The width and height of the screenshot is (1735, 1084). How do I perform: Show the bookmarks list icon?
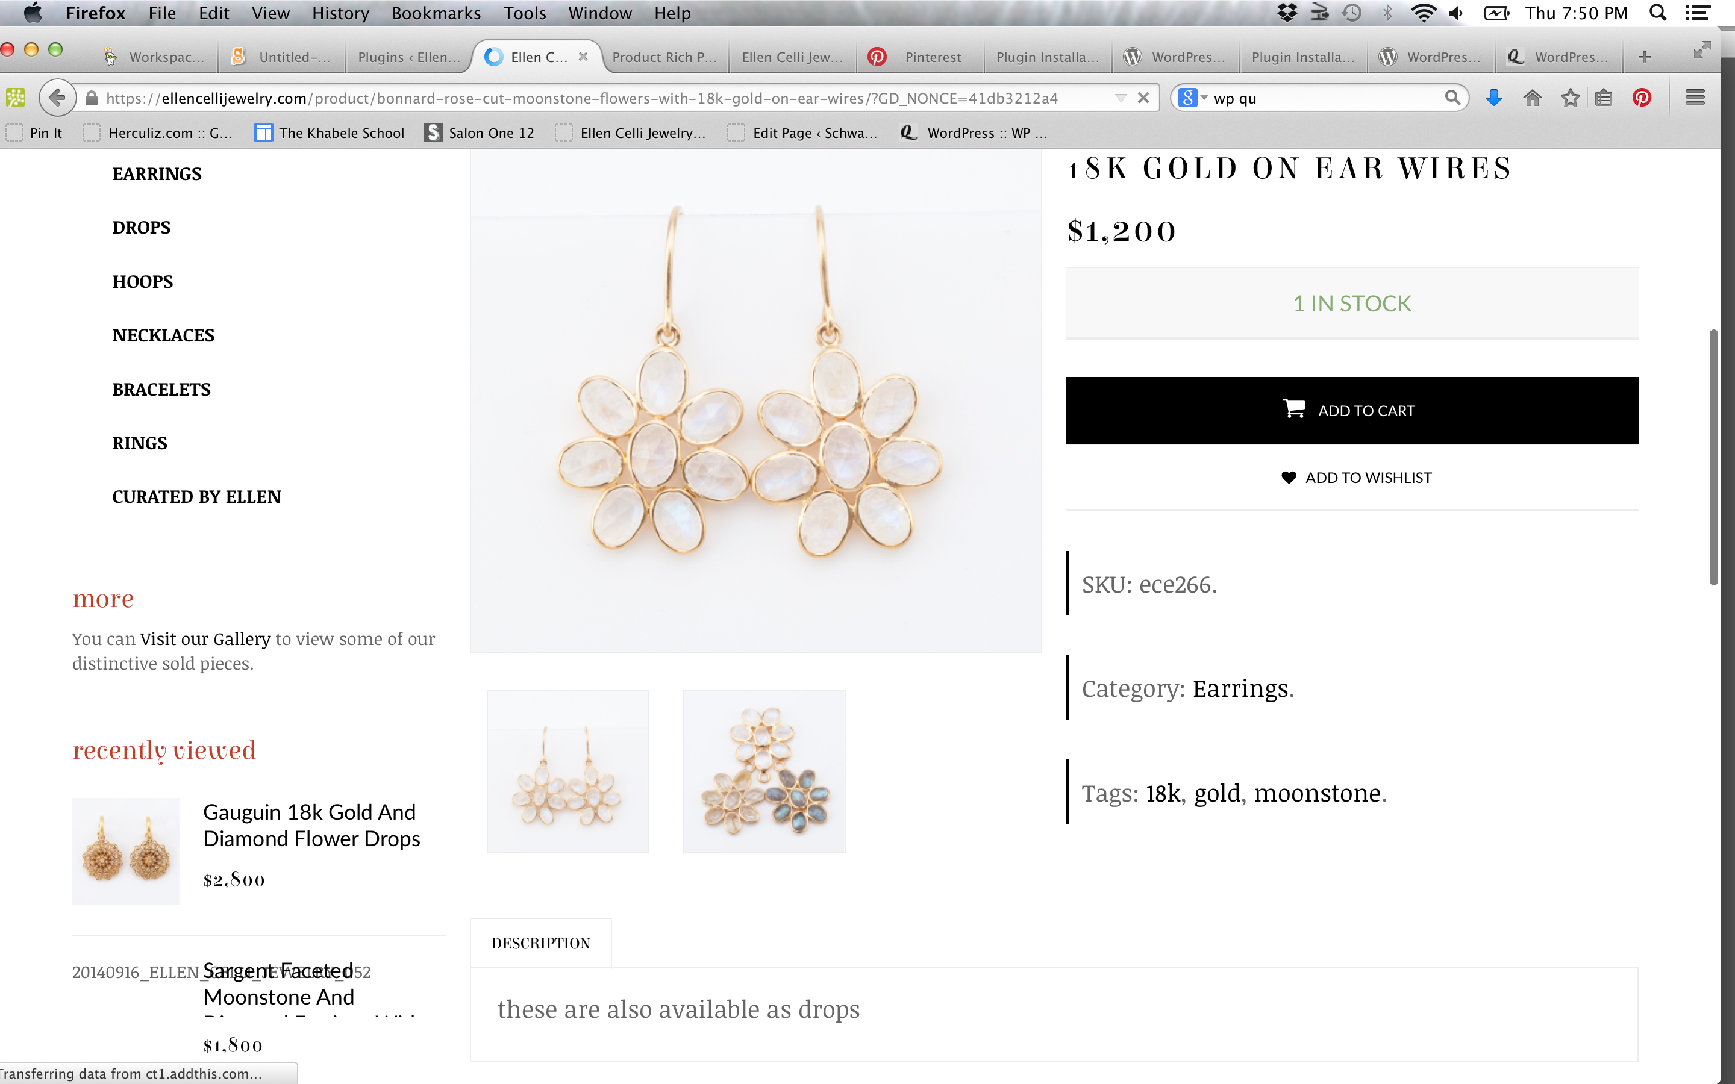(x=1604, y=98)
